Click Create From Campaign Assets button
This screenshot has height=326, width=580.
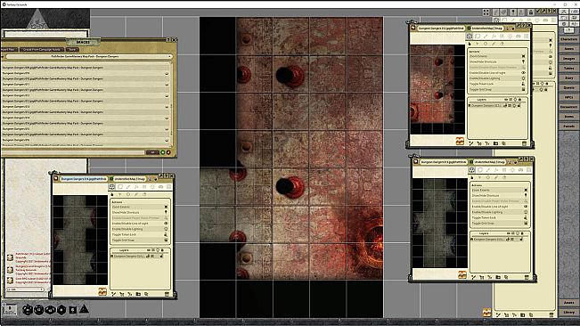(x=42, y=49)
